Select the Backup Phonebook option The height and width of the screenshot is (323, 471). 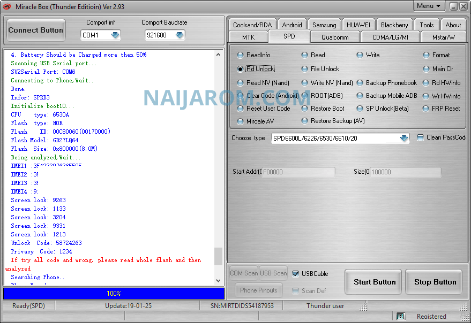[386, 83]
